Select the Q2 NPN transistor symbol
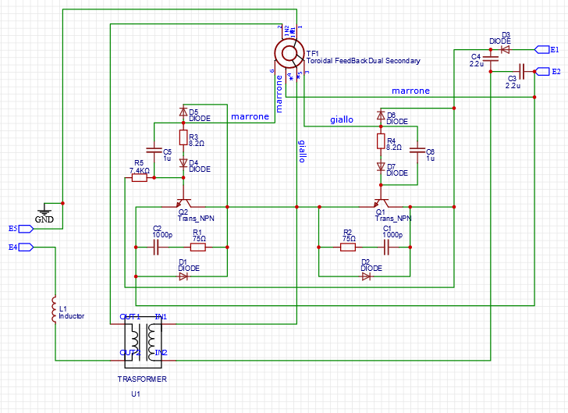 tap(183, 202)
